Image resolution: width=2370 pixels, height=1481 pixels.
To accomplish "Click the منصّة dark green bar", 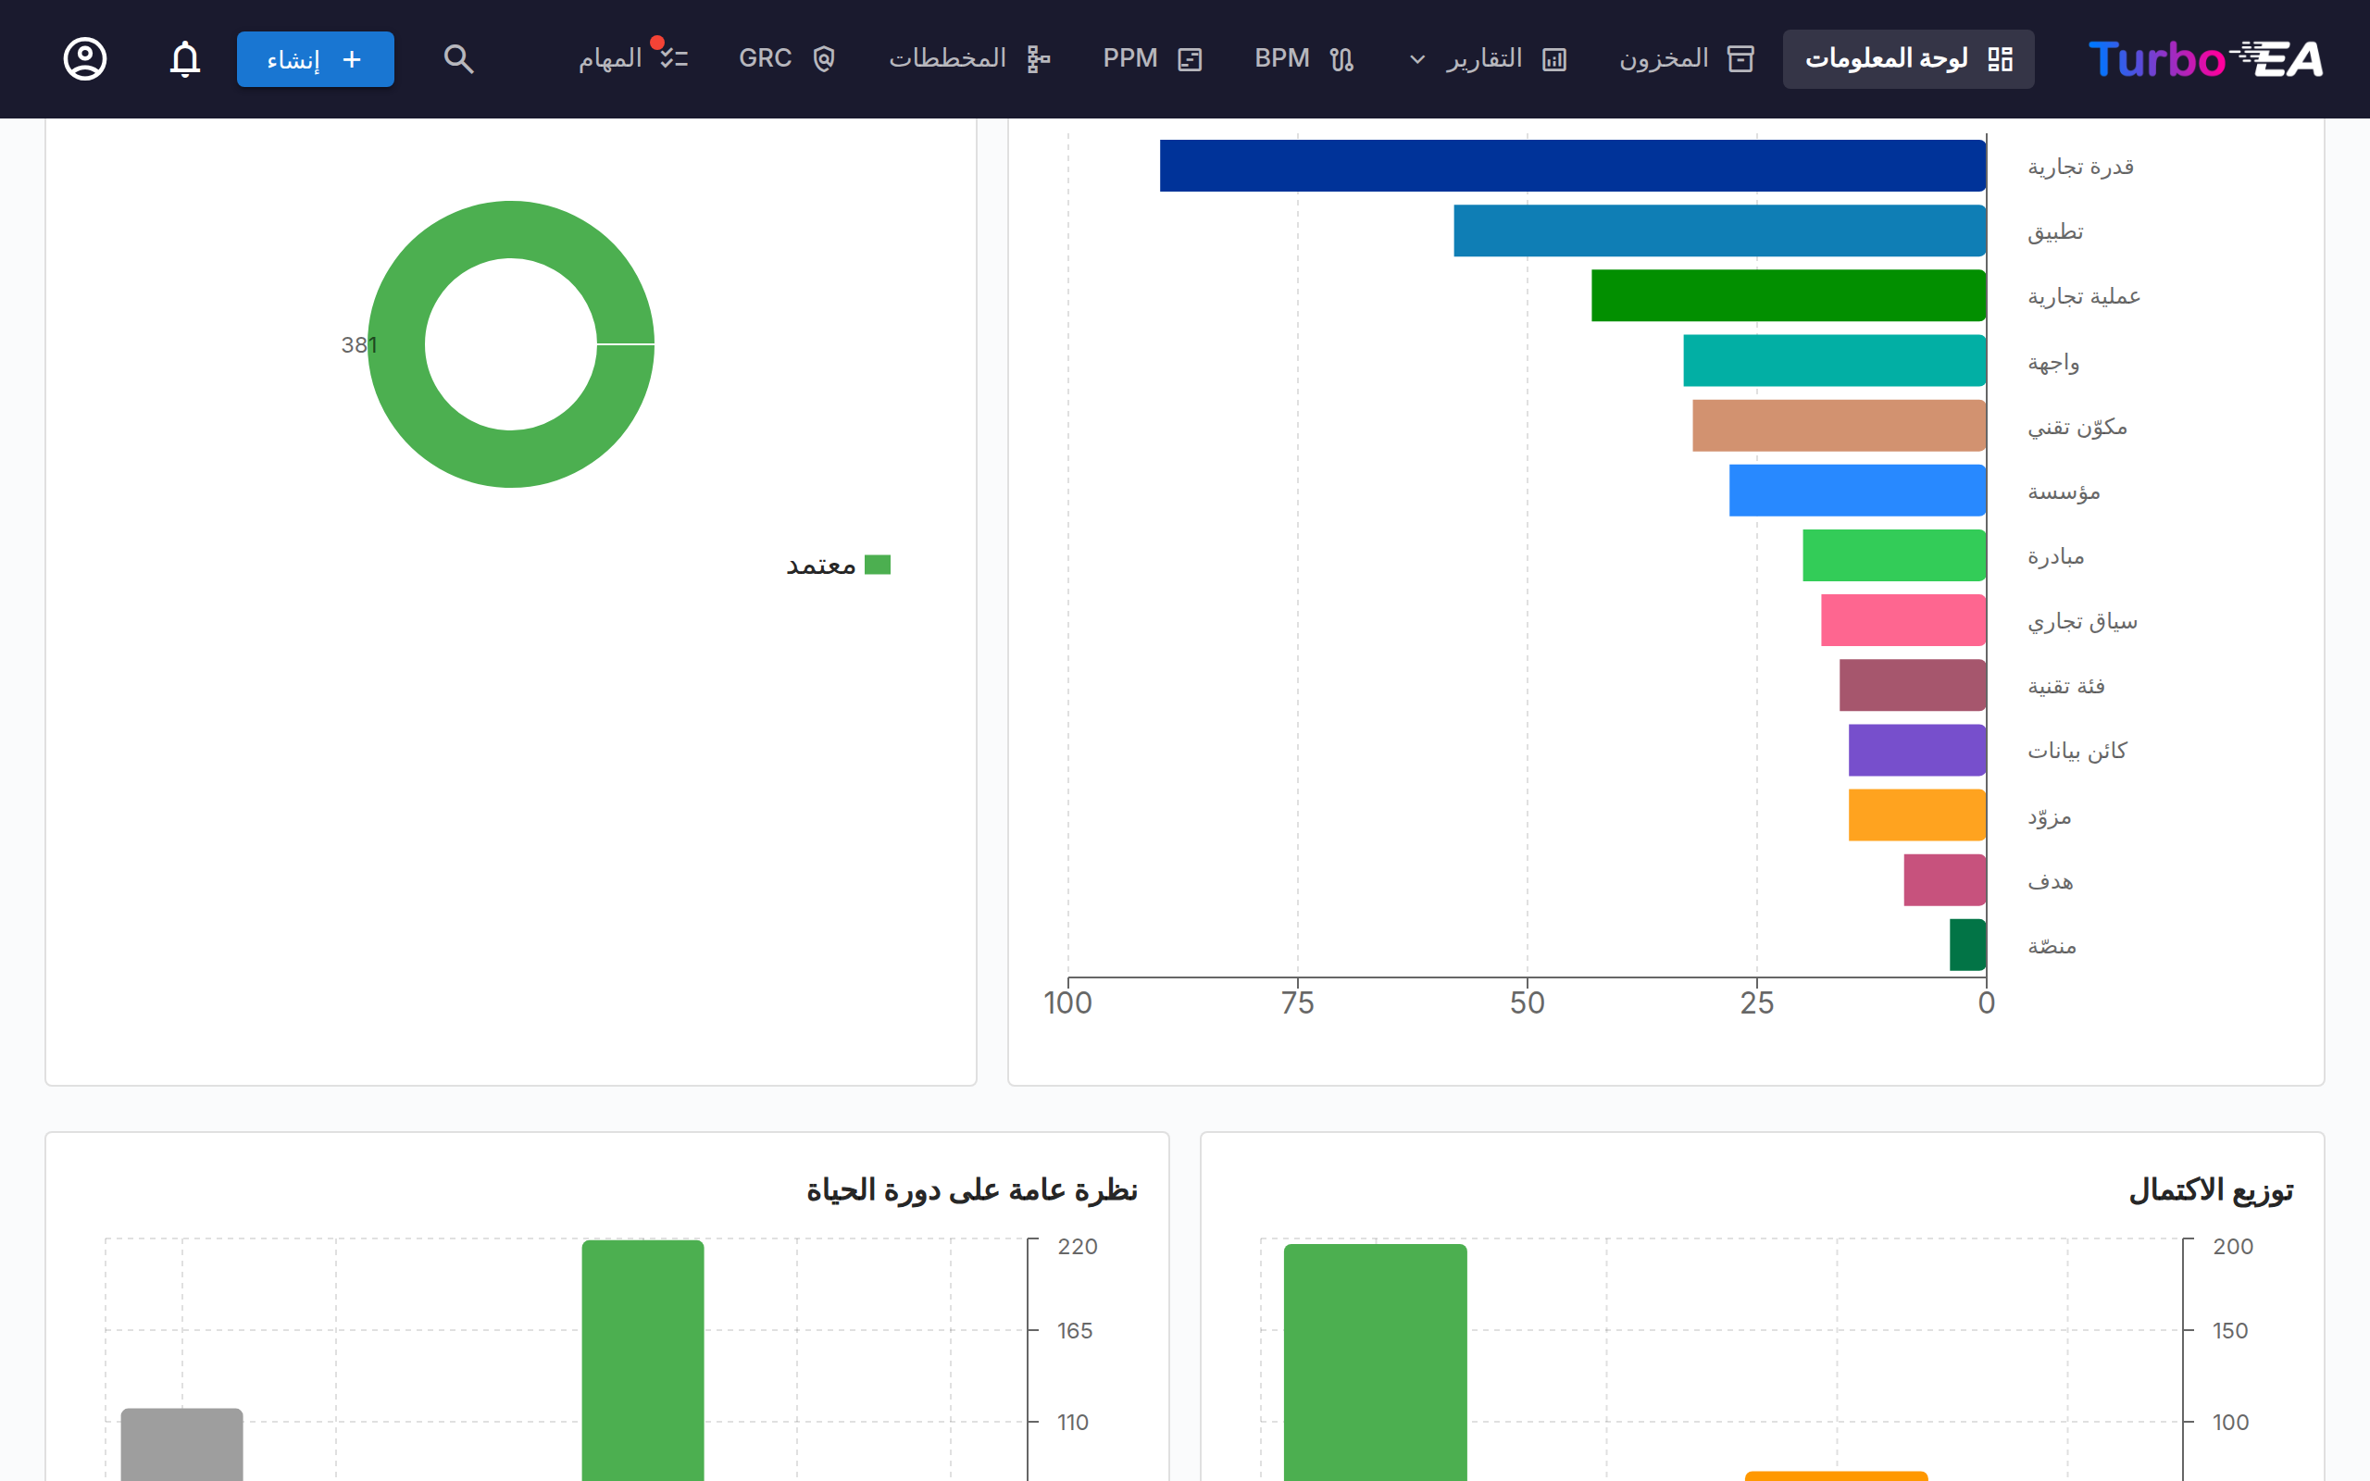I will 1967,945.
